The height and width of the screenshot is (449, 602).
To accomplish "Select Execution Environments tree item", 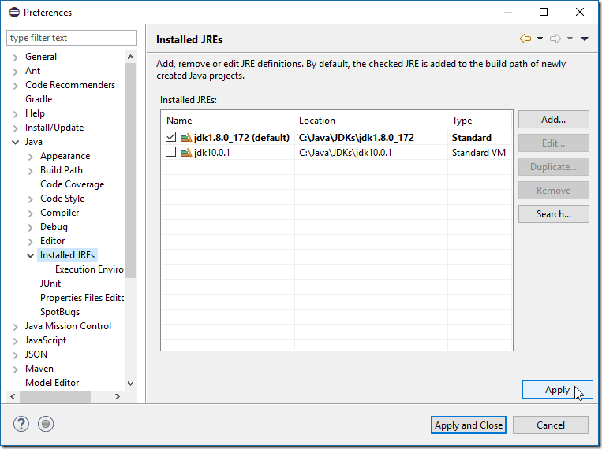I will point(89,269).
